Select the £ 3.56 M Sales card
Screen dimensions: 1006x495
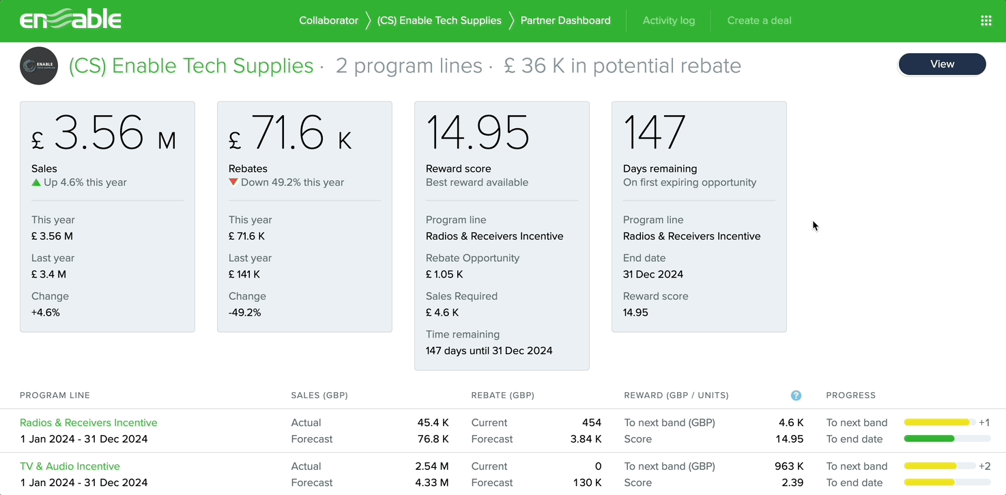[x=107, y=217]
